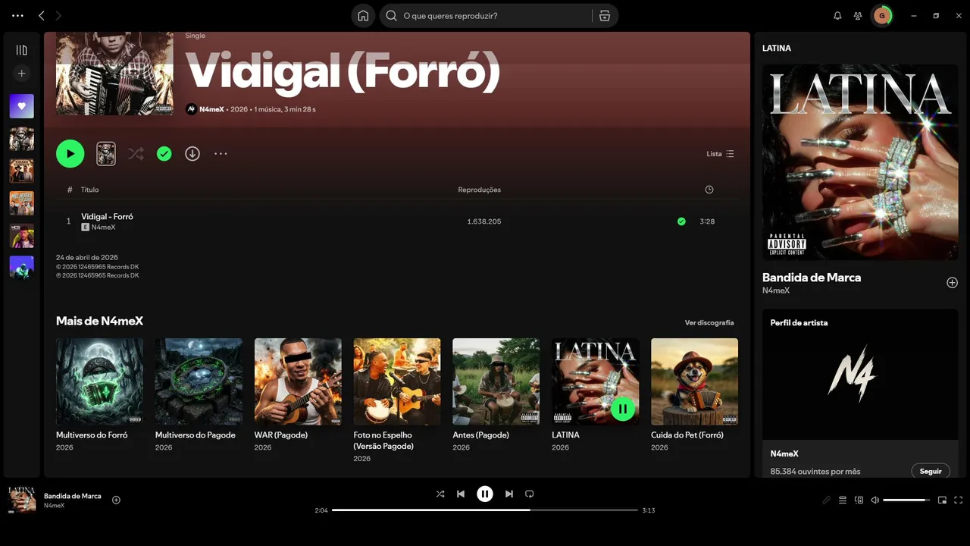Skip to next track in player bar

point(509,494)
